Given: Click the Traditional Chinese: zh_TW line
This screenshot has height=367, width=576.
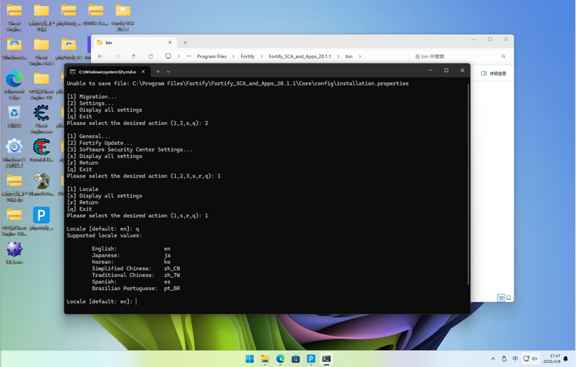Looking at the screenshot, I should pyautogui.click(x=136, y=275).
